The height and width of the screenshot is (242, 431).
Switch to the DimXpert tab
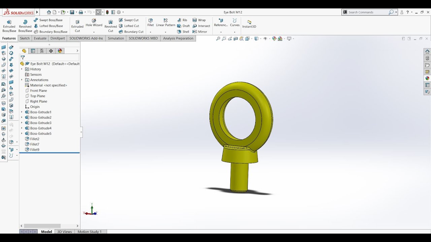pyautogui.click(x=58, y=38)
